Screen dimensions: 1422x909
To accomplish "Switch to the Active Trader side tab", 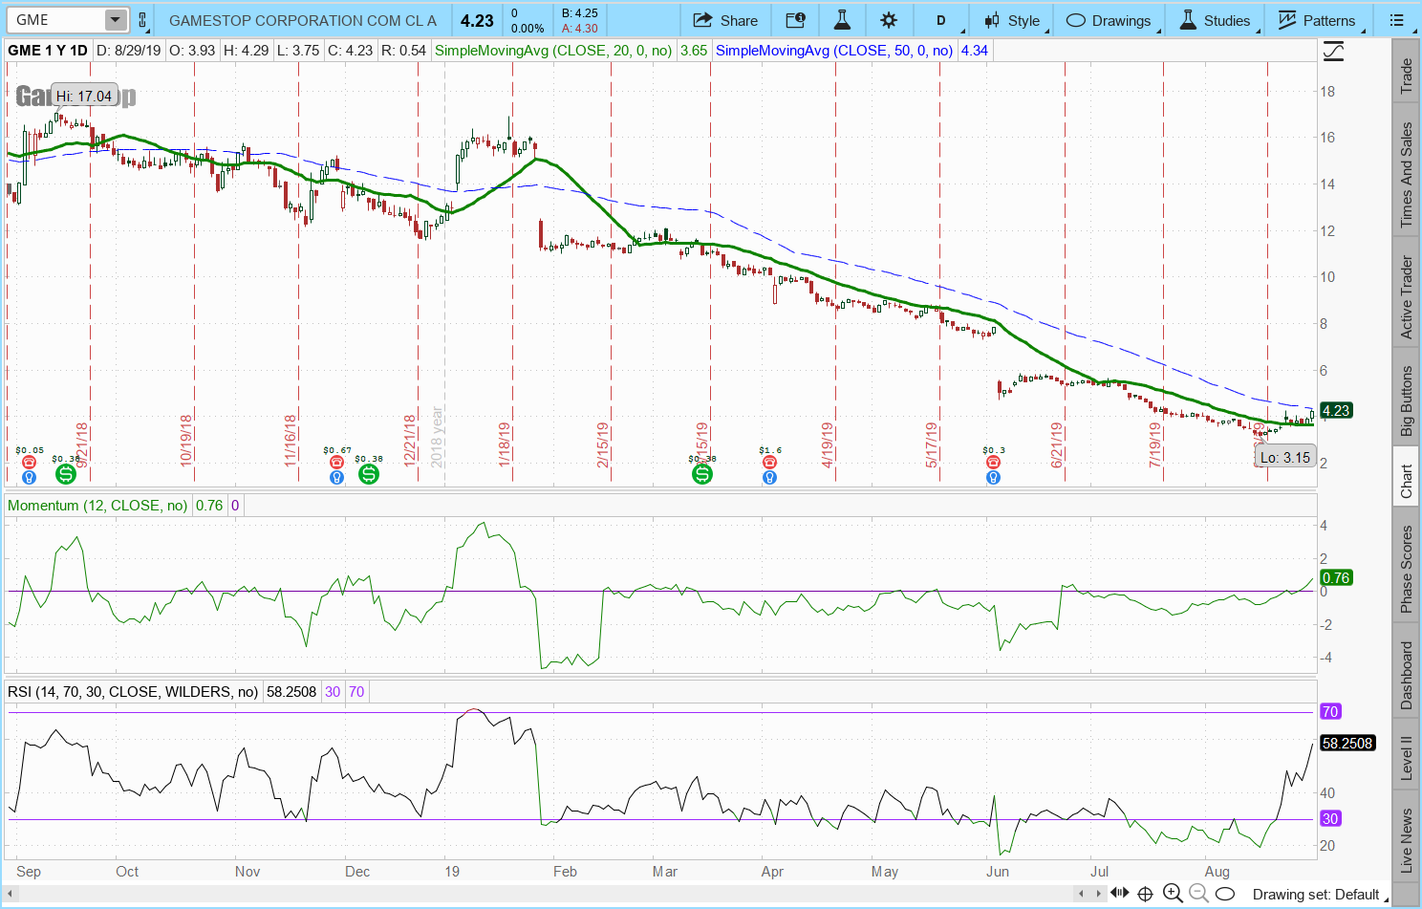I will pyautogui.click(x=1407, y=296).
